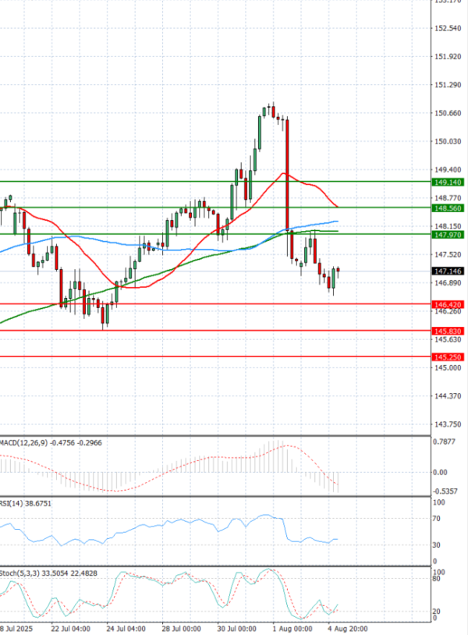
Task: Click the red 146.420 support price label
Action: coord(448,304)
